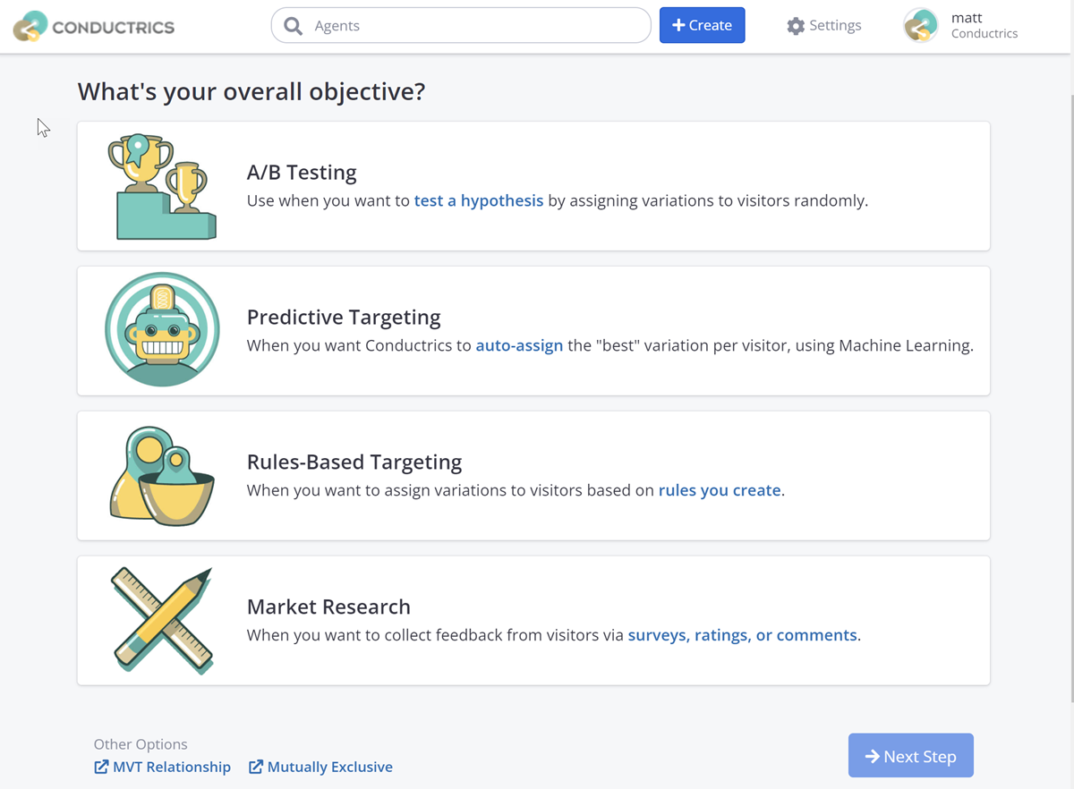The height and width of the screenshot is (789, 1074).
Task: Click the MVT Relationship external link icon
Action: [102, 767]
